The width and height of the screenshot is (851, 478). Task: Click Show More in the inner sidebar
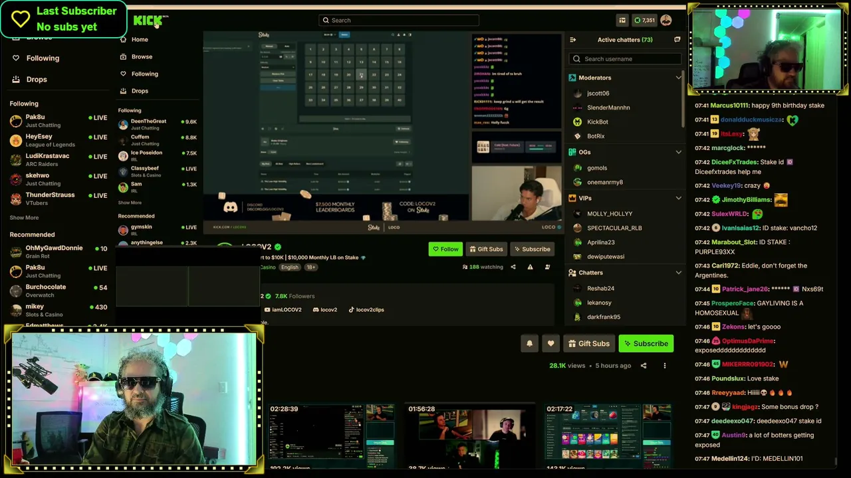click(x=130, y=202)
